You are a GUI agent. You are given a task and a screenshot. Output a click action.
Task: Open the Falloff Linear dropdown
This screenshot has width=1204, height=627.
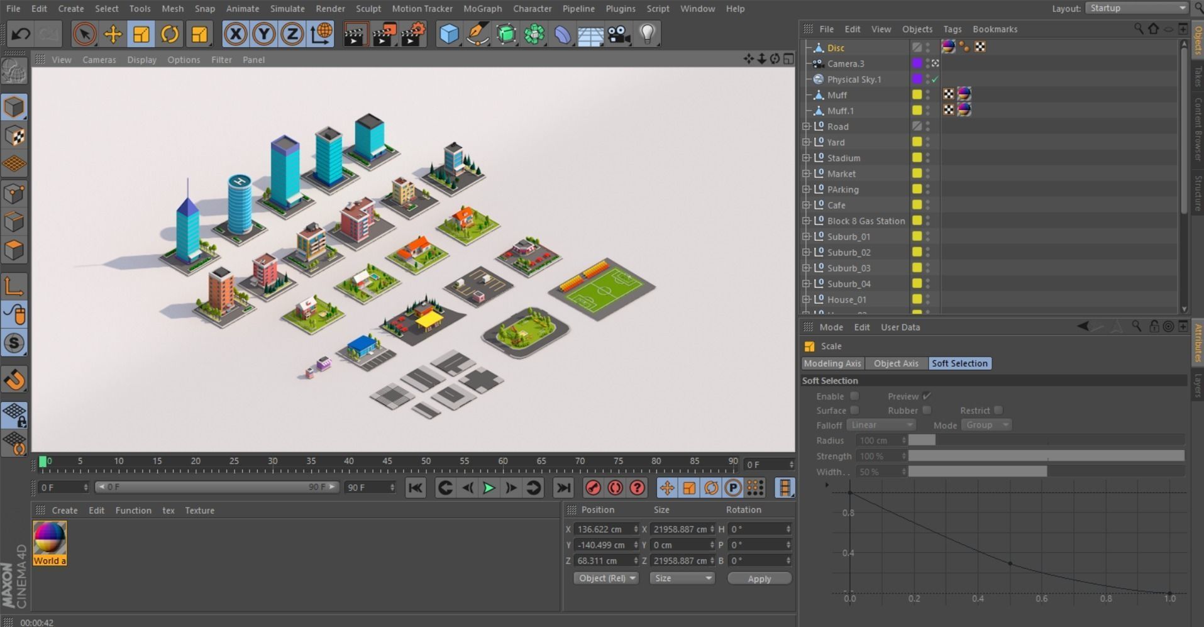coord(881,425)
